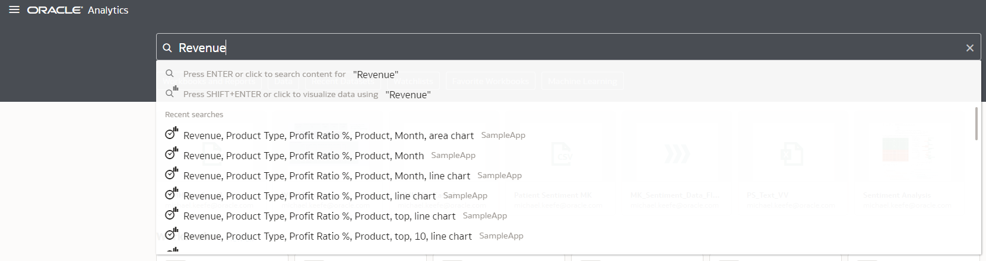Image resolution: width=986 pixels, height=261 pixels.
Task: Click history icon beside Month, line chart search
Action: tap(171, 175)
